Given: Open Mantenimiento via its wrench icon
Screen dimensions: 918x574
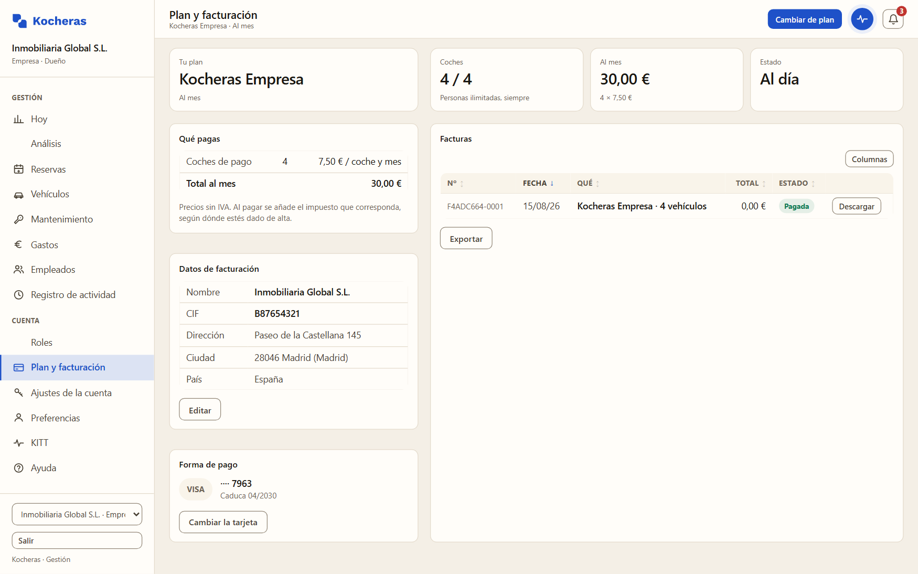Looking at the screenshot, I should (19, 219).
